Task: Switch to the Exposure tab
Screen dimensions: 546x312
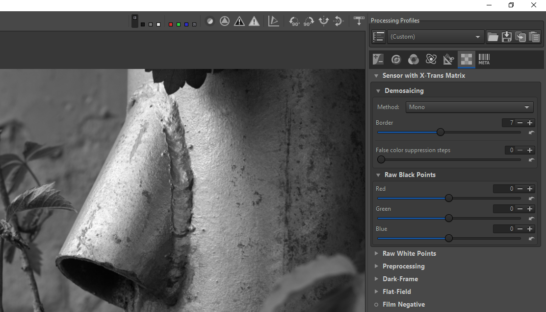Action: pos(378,59)
